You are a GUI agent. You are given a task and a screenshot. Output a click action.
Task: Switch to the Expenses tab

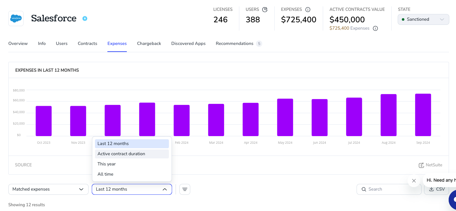(117, 44)
